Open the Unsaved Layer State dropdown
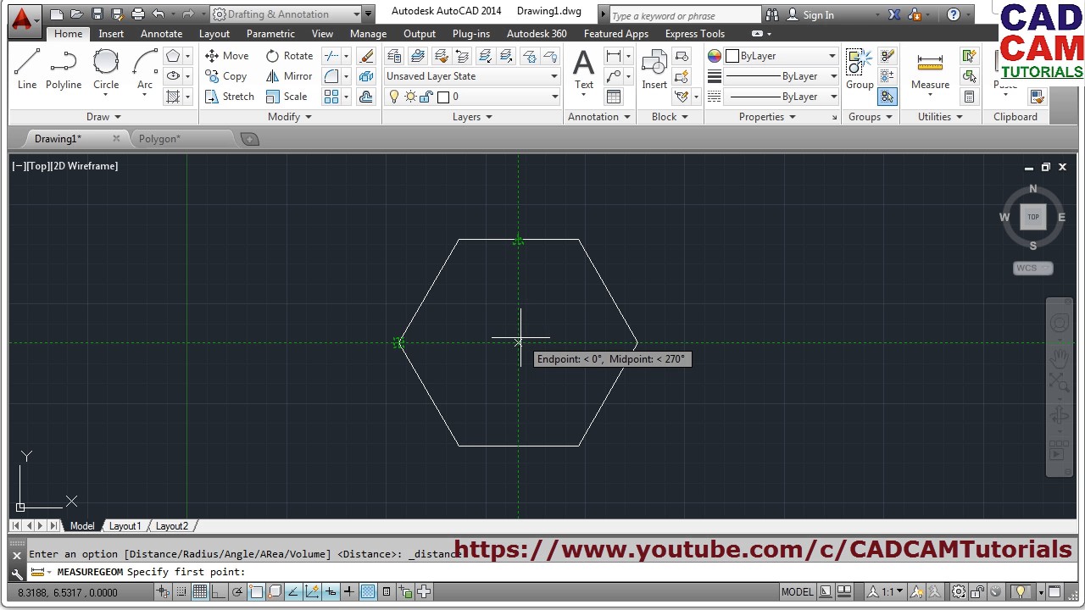Image resolution: width=1085 pixels, height=610 pixels. point(472,76)
